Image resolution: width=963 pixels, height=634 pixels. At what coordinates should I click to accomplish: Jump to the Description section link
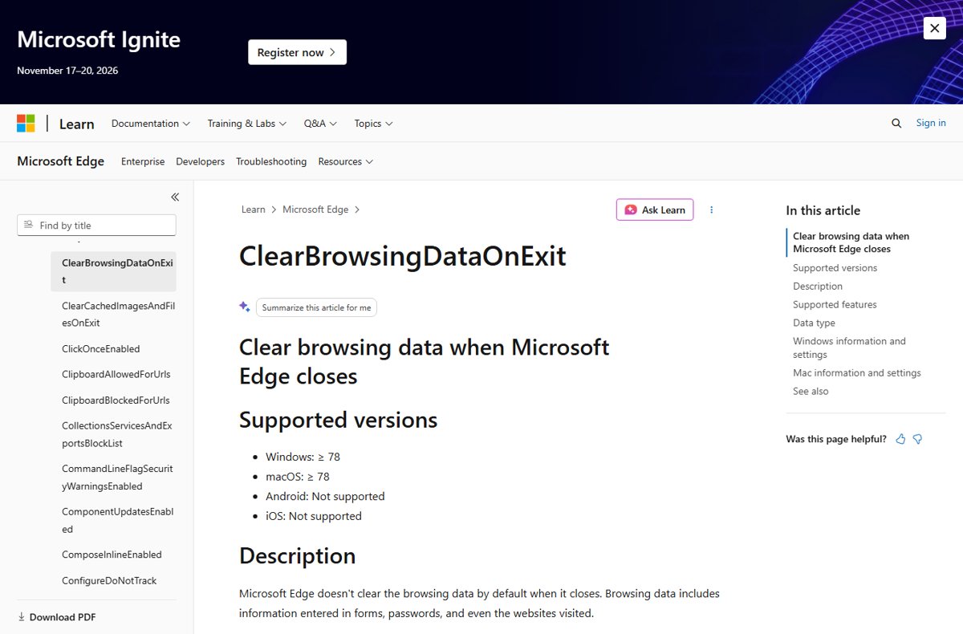(818, 287)
